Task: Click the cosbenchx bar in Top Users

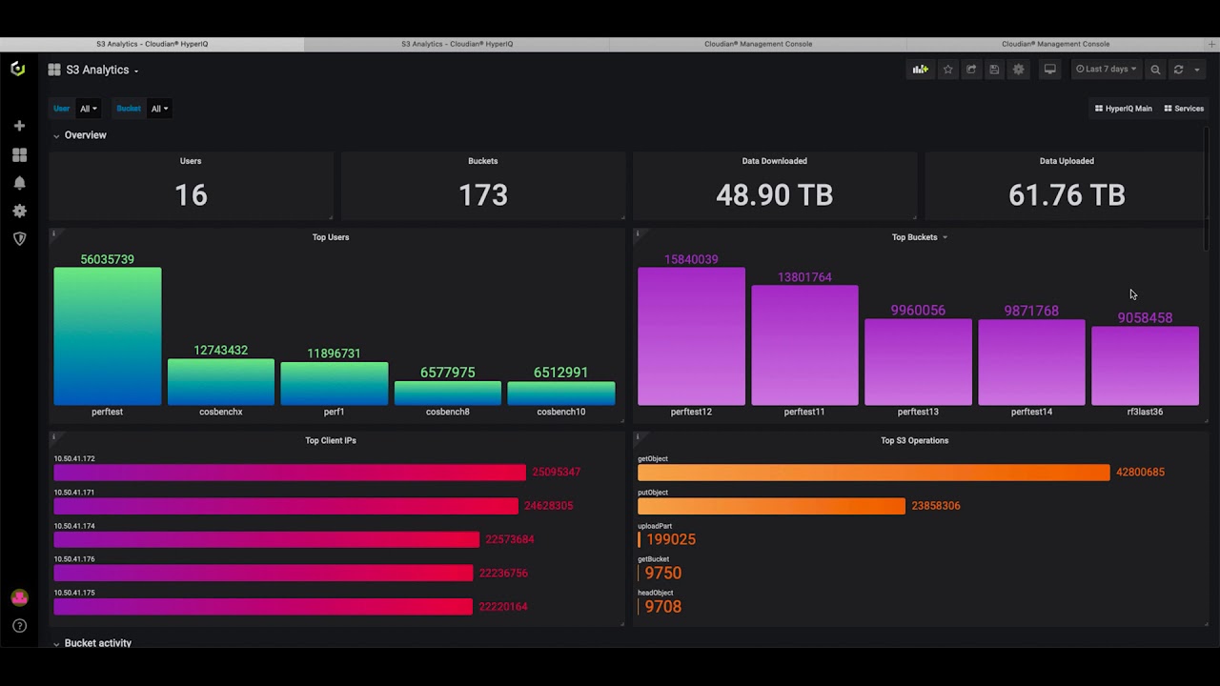Action: tap(220, 382)
